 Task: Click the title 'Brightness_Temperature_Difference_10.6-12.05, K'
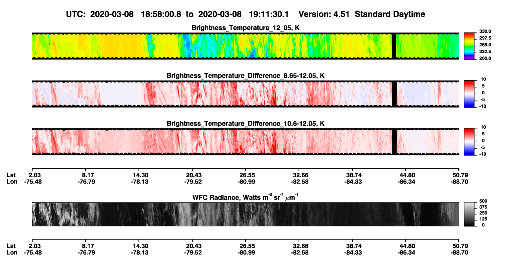pos(246,123)
